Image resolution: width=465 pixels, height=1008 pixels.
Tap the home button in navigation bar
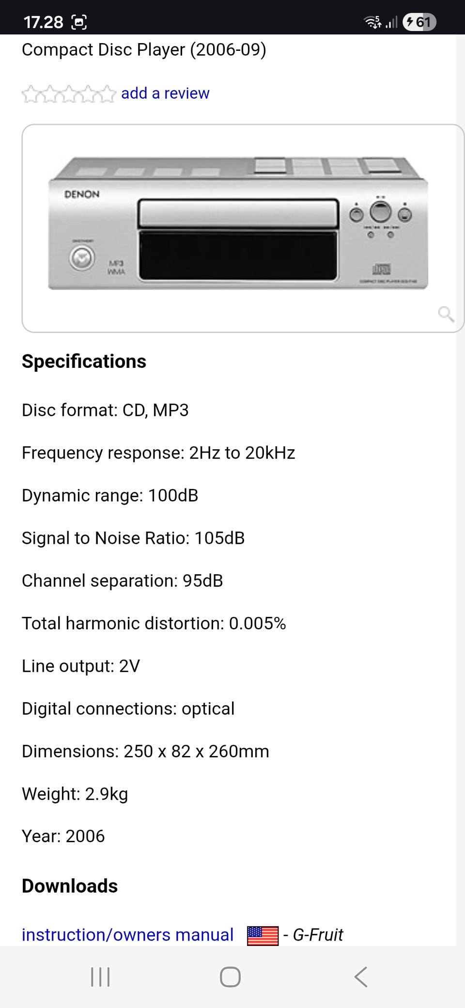click(x=230, y=976)
